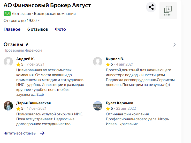
Task: Click the green 4,4 rating badge
Action: [x=7, y=13]
